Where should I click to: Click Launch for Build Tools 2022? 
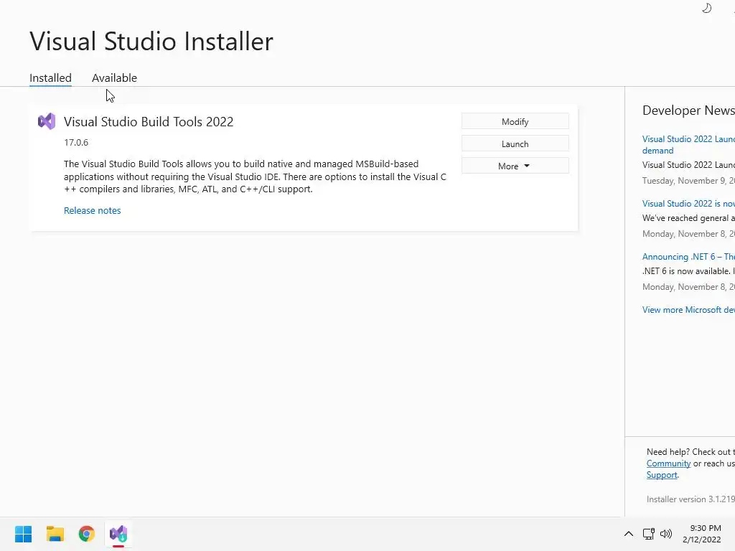[x=515, y=143]
